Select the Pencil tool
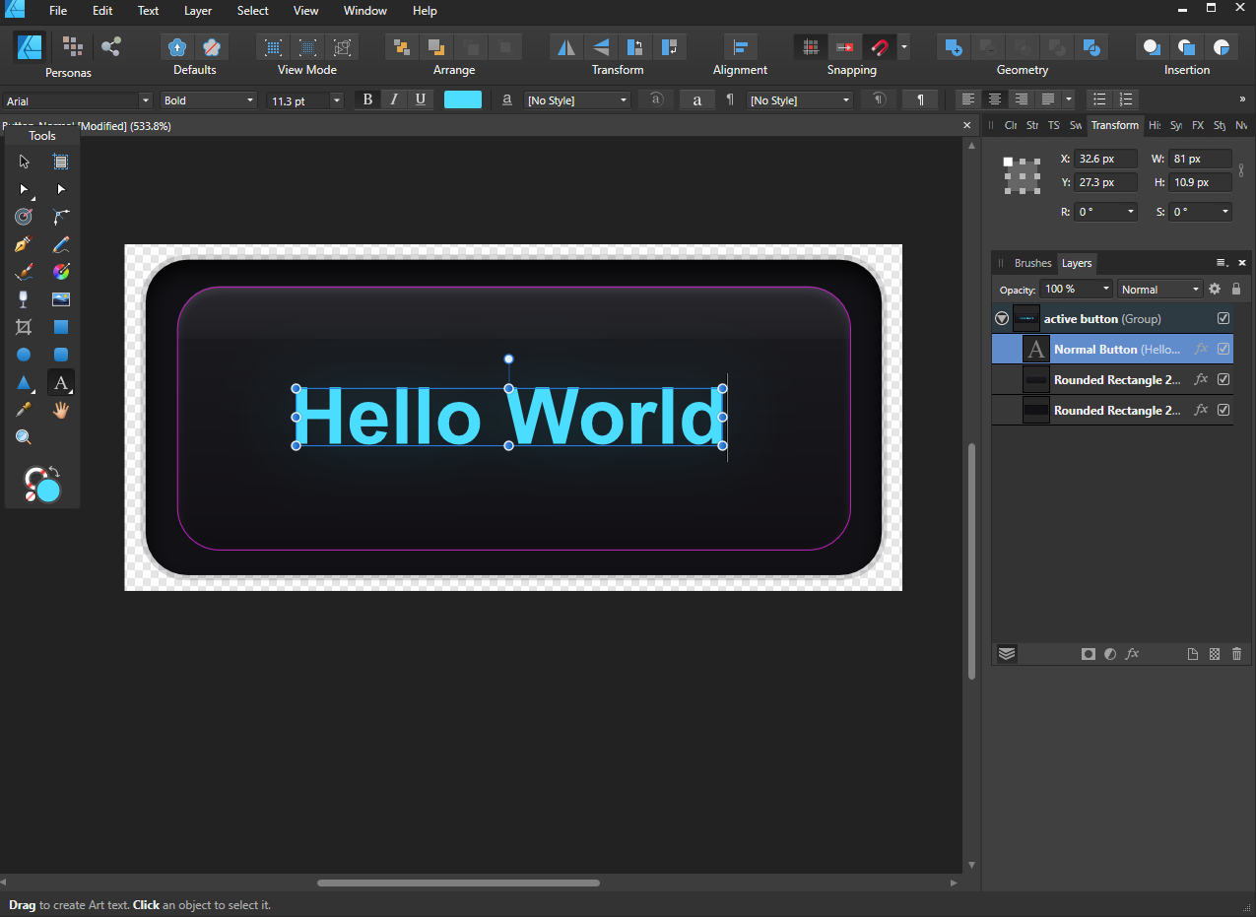1256x917 pixels. [x=61, y=244]
